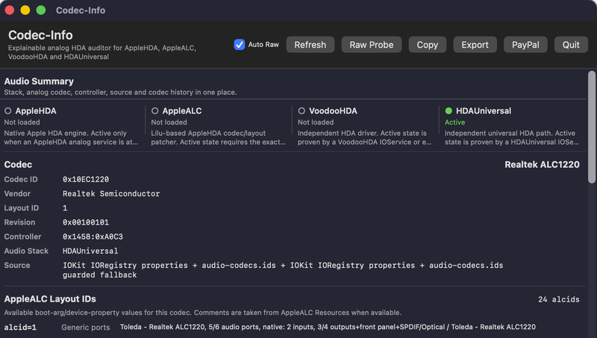Screen dimensions: 597x338
Task: Click the Controller value 0x1458:0xA0C3
Action: (x=93, y=237)
